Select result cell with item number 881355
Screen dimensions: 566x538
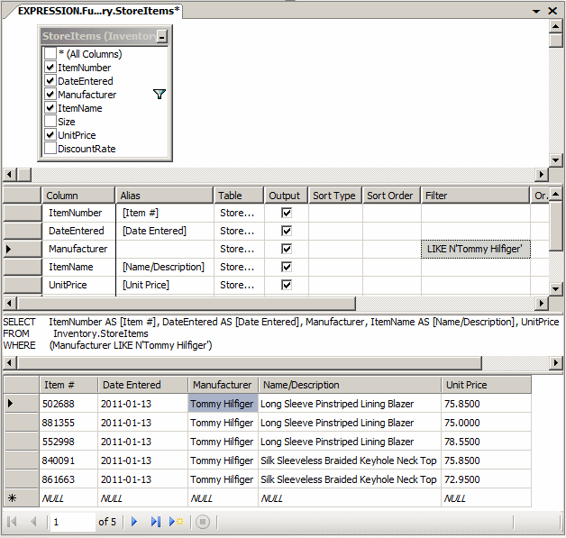[x=68, y=423]
